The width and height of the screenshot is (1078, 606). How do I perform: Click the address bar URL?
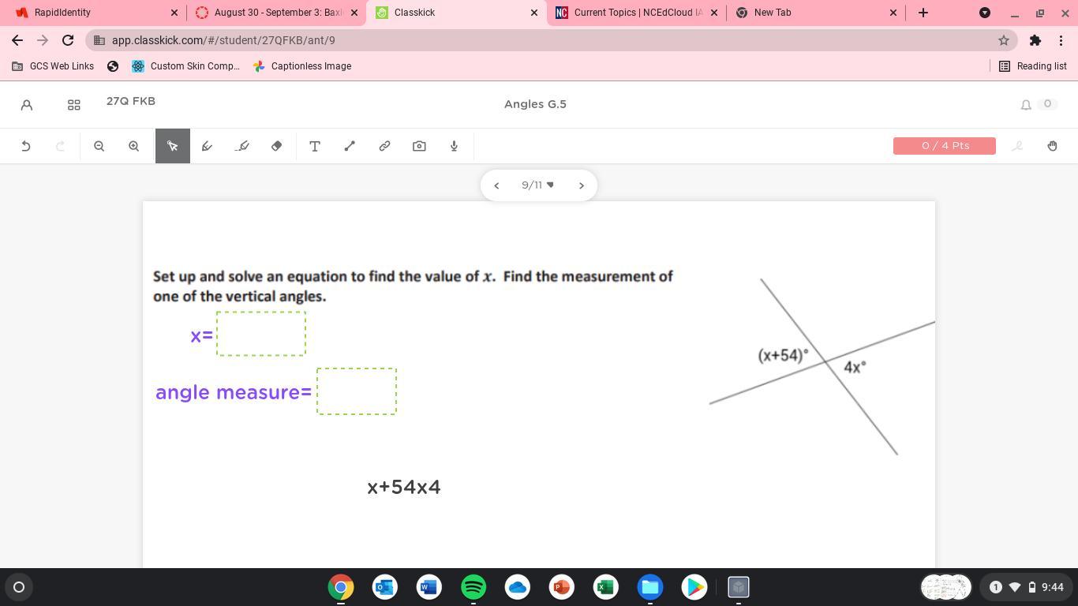tap(223, 40)
